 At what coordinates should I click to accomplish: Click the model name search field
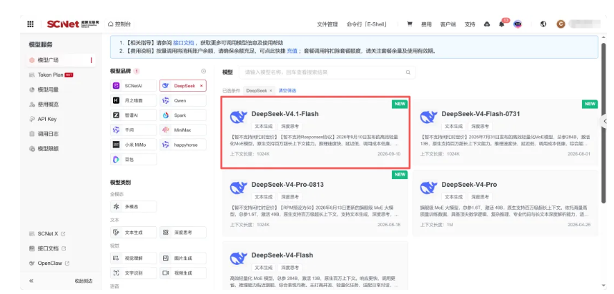(327, 72)
